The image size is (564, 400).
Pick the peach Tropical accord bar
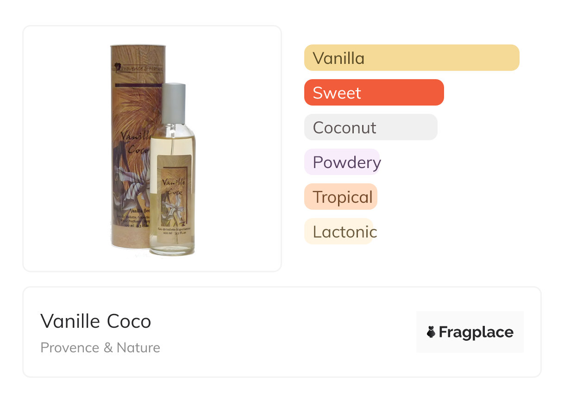pyautogui.click(x=341, y=197)
